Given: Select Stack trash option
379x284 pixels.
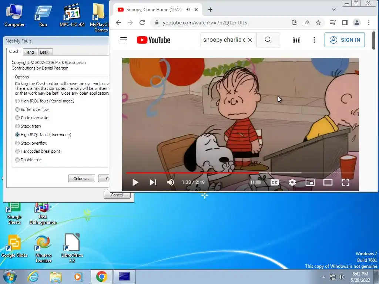Looking at the screenshot, I should click(x=28, y=126).
